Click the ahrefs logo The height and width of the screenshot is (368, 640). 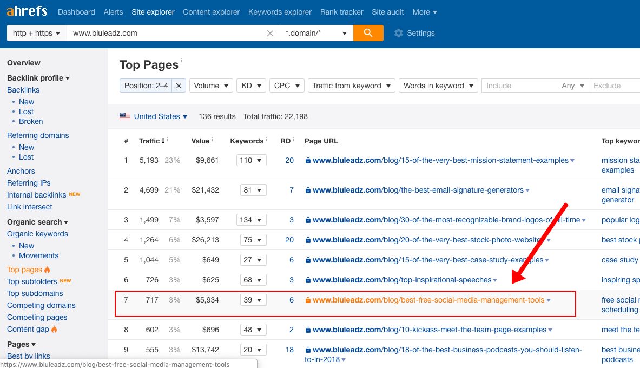pyautogui.click(x=27, y=11)
